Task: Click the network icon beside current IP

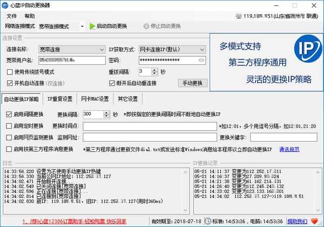Action: [x=239, y=16]
